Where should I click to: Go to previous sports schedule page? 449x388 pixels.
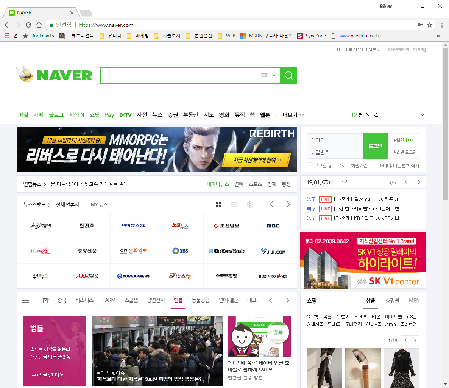(406, 182)
